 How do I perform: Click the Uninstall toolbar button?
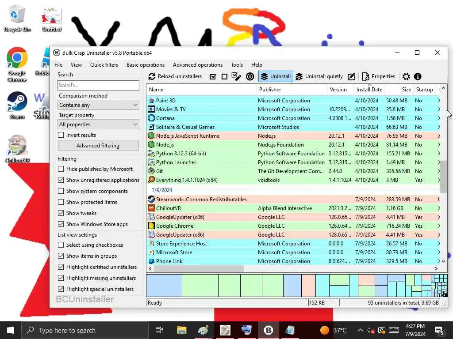point(276,76)
